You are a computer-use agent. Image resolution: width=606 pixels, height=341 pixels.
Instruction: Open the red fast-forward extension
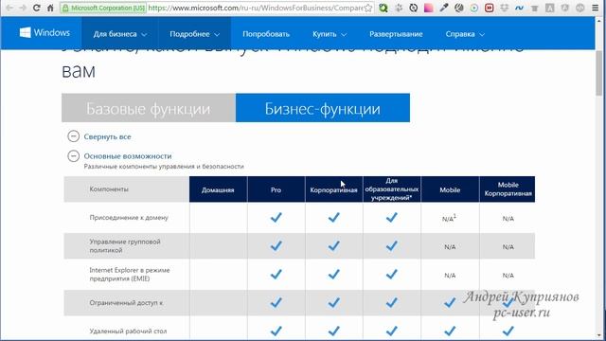tap(490, 8)
